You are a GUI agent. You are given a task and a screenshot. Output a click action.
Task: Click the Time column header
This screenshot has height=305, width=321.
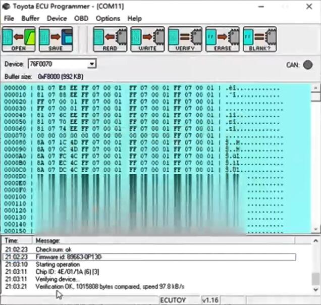pos(17,240)
